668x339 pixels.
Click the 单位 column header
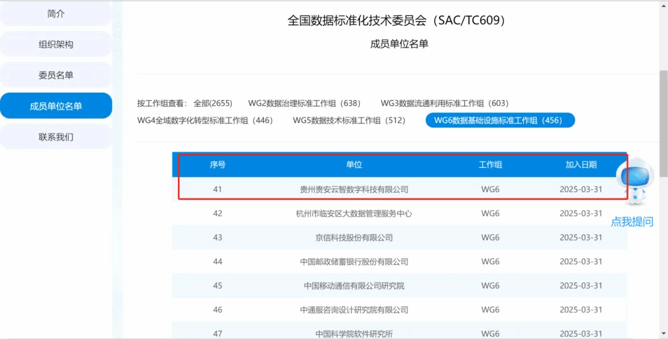354,165
